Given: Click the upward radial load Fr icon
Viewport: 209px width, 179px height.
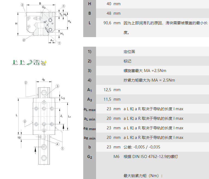Looking at the screenshot, I should (x=22, y=62).
